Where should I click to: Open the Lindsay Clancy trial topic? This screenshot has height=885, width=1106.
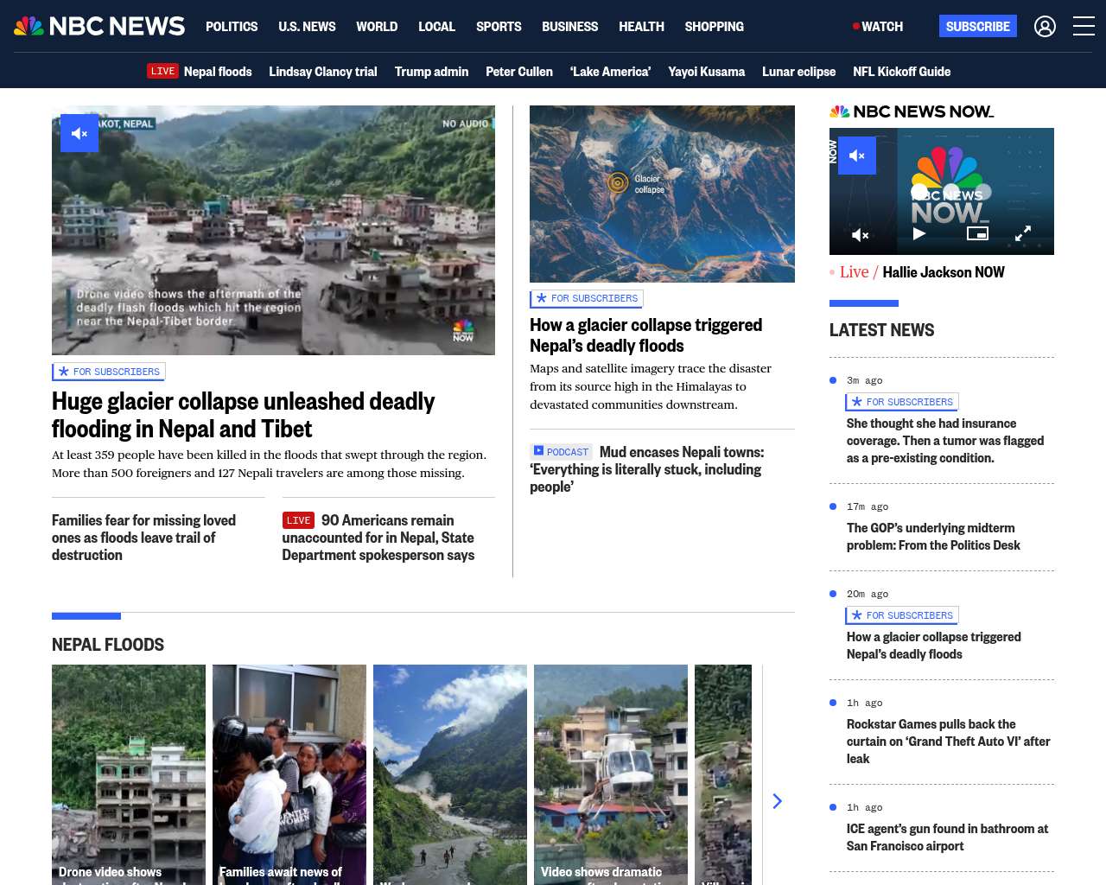(x=323, y=72)
